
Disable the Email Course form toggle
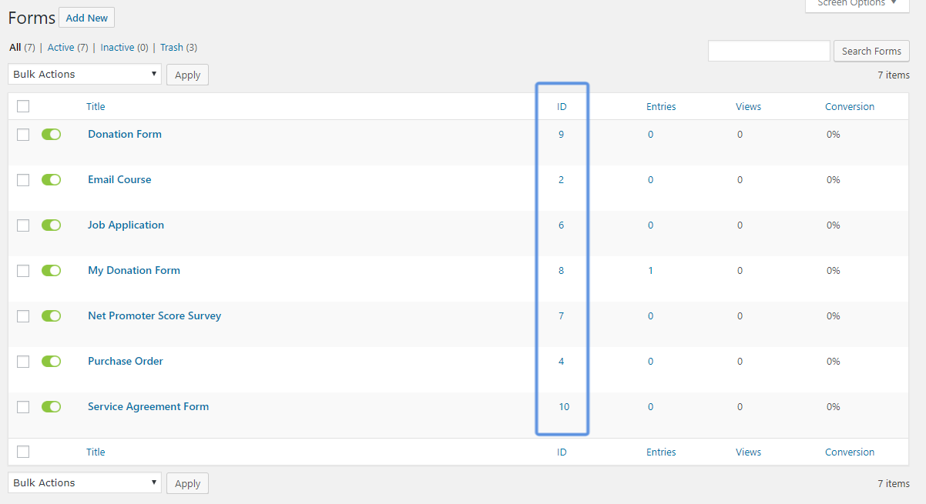tap(51, 179)
